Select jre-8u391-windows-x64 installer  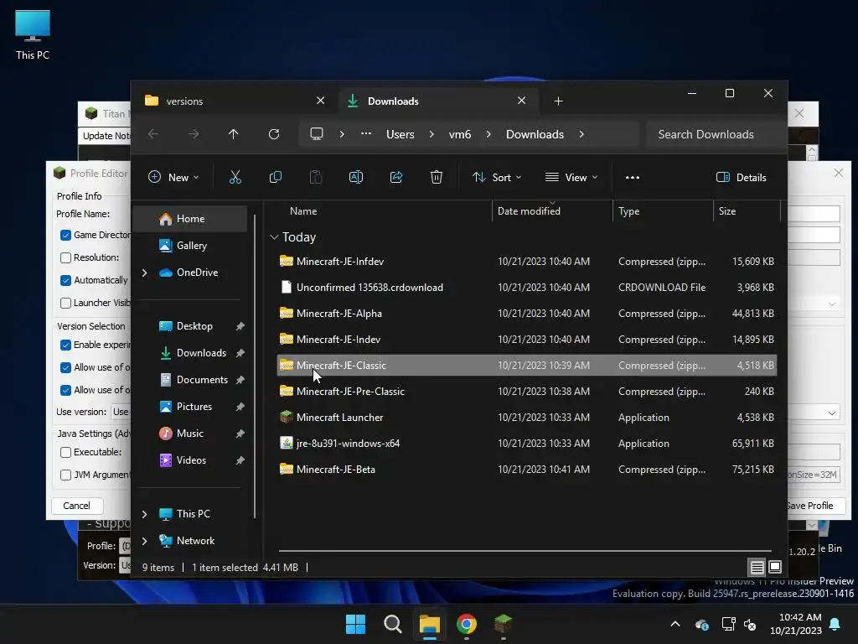coord(526,443)
